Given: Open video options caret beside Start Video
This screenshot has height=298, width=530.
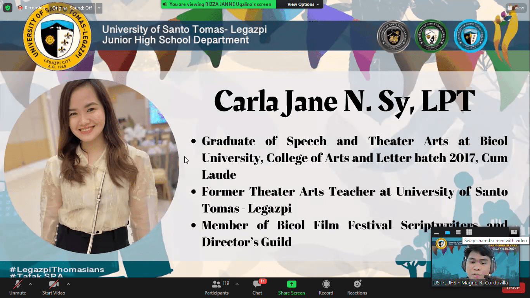Looking at the screenshot, I should [68, 284].
